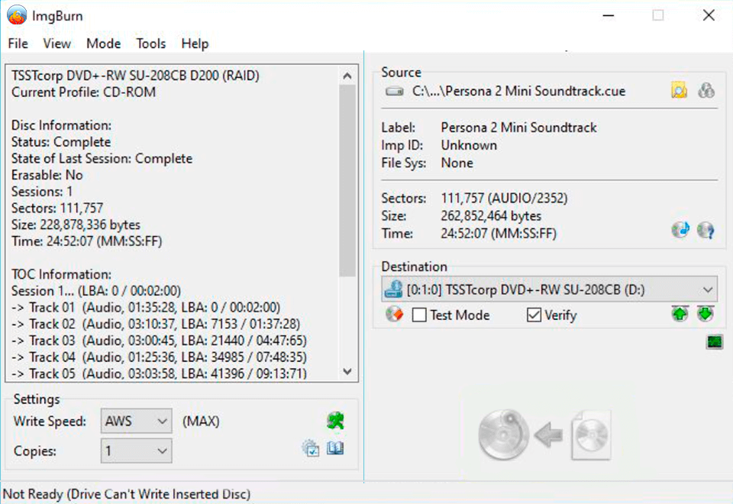Enable the Test Mode checkbox
This screenshot has height=504, width=733.
tap(419, 315)
